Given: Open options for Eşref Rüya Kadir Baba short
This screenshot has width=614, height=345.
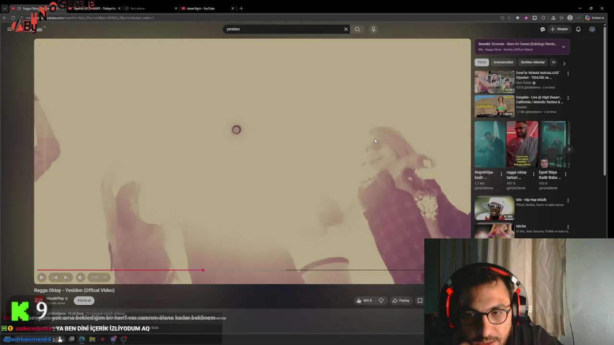Looking at the screenshot, I should pos(566,174).
